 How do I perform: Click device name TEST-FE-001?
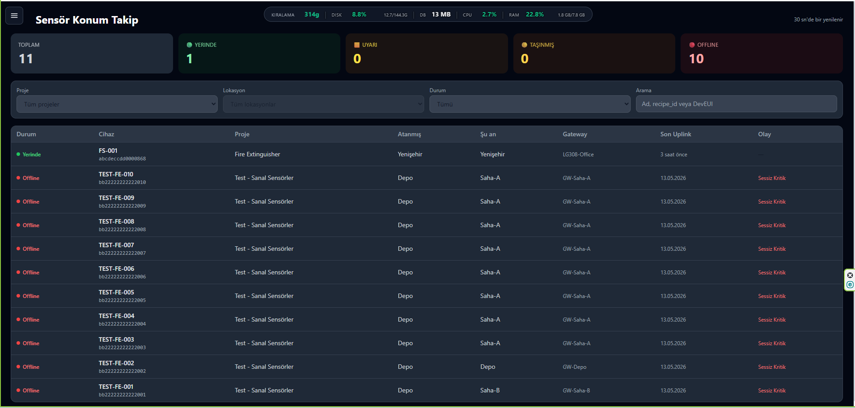pos(116,387)
